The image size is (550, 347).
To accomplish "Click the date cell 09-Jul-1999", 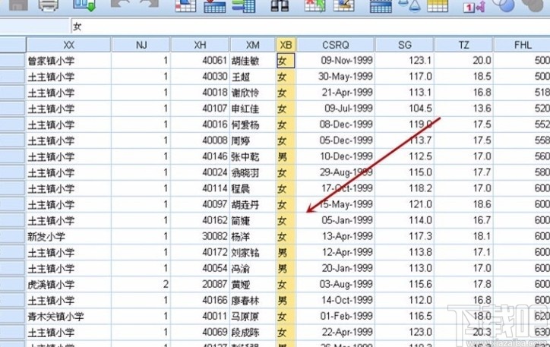I will coord(336,109).
